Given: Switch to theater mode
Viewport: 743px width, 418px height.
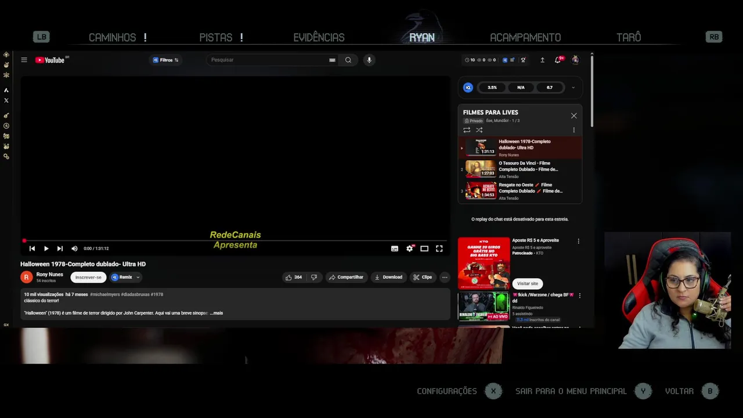Looking at the screenshot, I should (x=424, y=248).
